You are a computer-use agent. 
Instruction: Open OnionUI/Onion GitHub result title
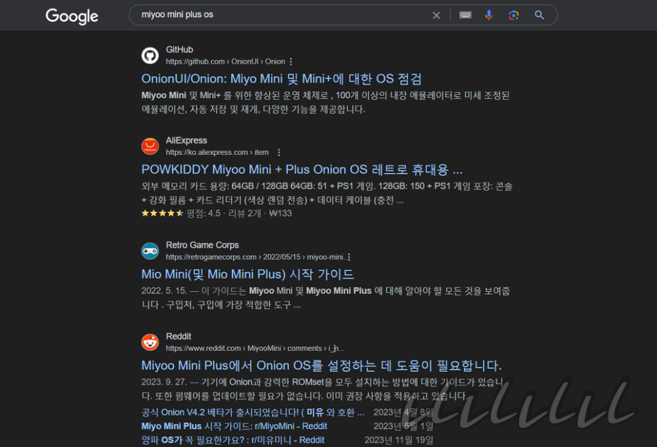(x=281, y=79)
